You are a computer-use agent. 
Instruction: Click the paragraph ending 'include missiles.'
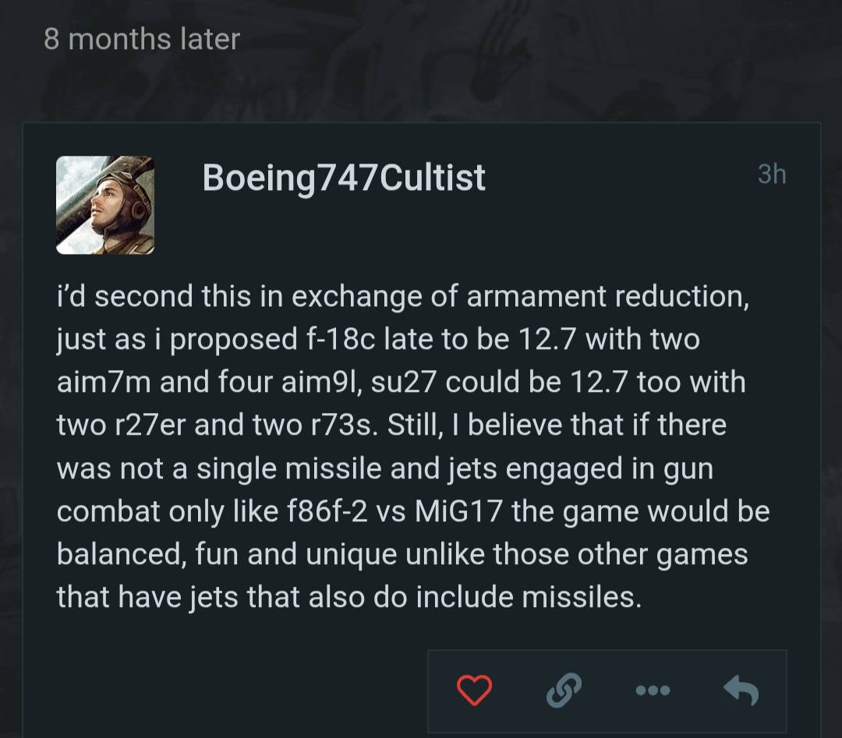click(x=413, y=447)
